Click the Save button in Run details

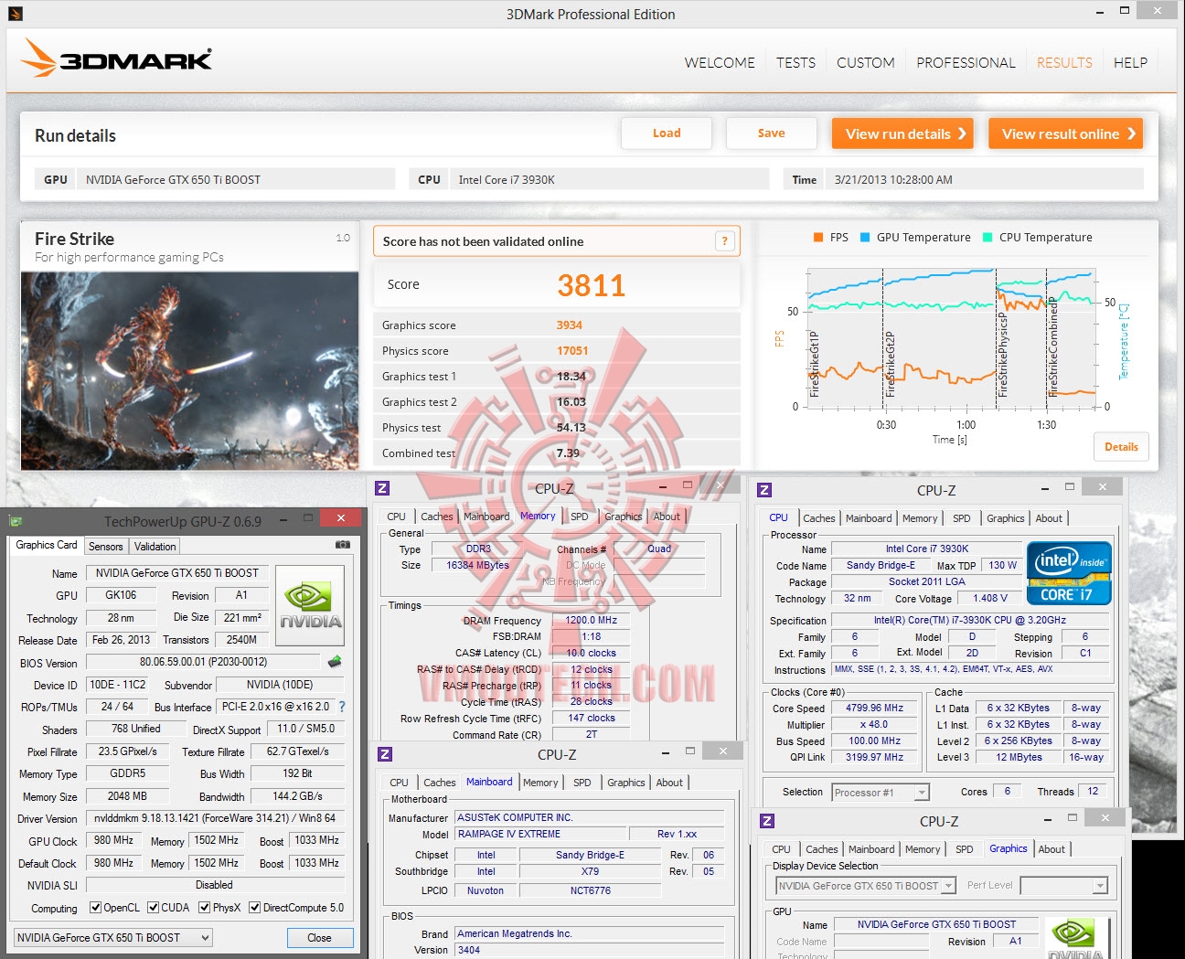coord(771,133)
